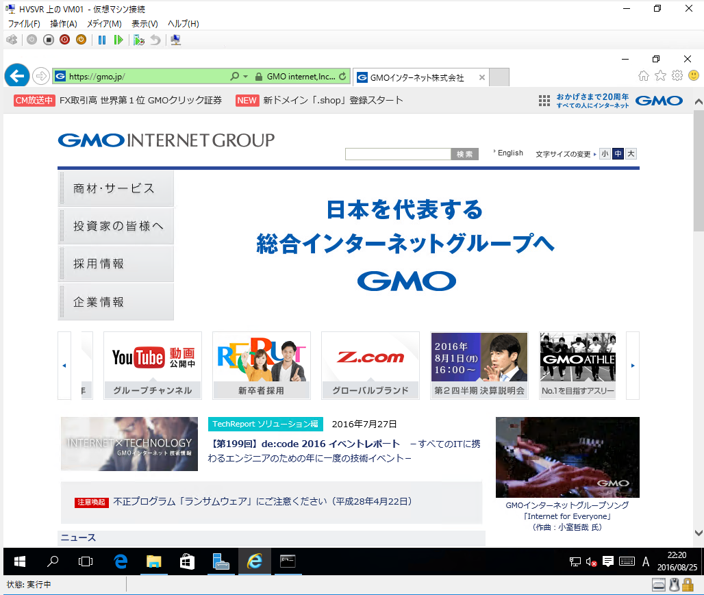Screen dimensions: 704x595
Task: Click carousel next arrow
Action: (x=633, y=366)
